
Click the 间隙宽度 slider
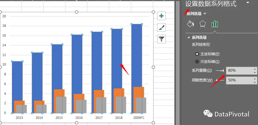(x=220, y=80)
